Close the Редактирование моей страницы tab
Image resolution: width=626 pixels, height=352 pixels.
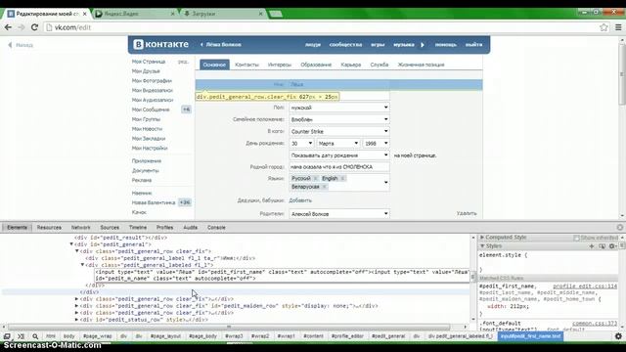[x=85, y=14]
